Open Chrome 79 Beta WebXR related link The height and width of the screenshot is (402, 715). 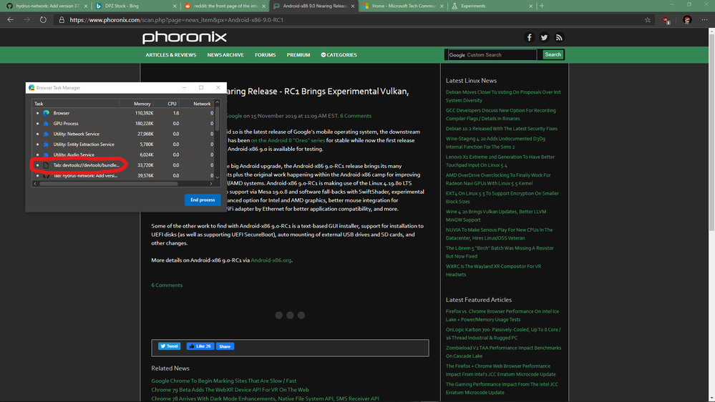[x=230, y=390]
